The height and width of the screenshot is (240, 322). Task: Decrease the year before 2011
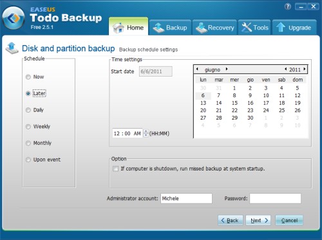click(x=285, y=69)
